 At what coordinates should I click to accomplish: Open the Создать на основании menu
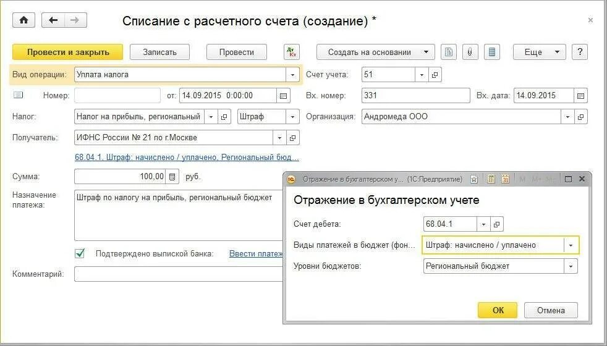[375, 52]
